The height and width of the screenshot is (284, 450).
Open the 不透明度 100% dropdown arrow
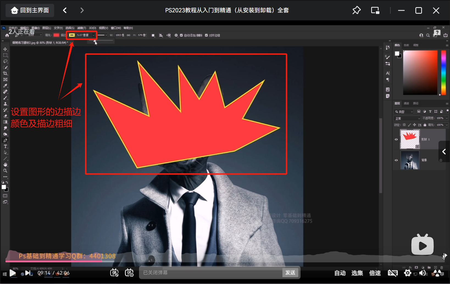coord(447,118)
